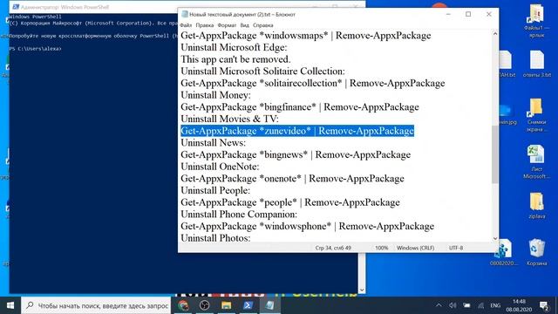Click the PowerShell prompt PS C:\Users\alexa>
The image size is (558, 314).
[35, 49]
